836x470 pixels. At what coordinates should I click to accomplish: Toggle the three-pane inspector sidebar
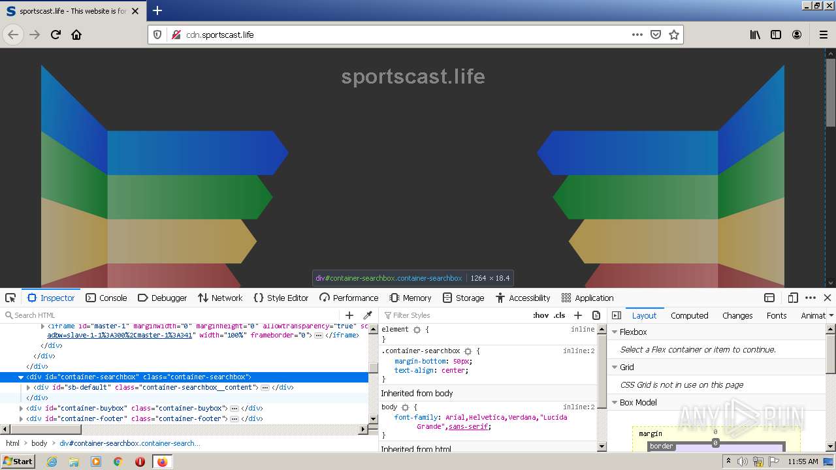point(617,315)
